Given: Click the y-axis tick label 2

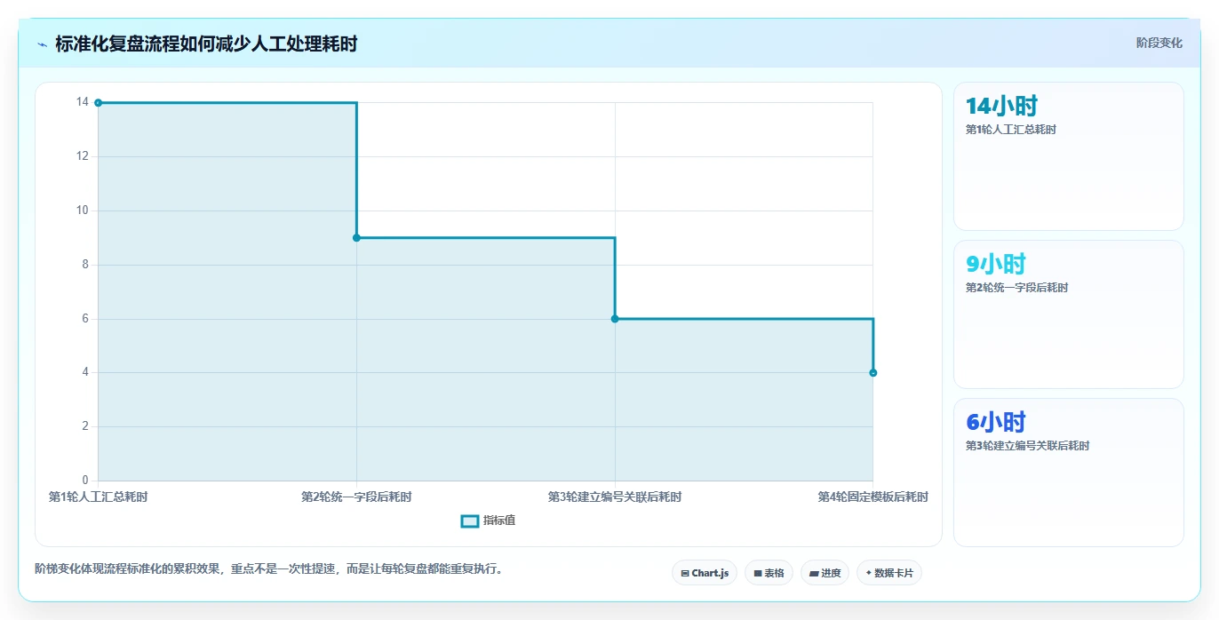Looking at the screenshot, I should (85, 426).
